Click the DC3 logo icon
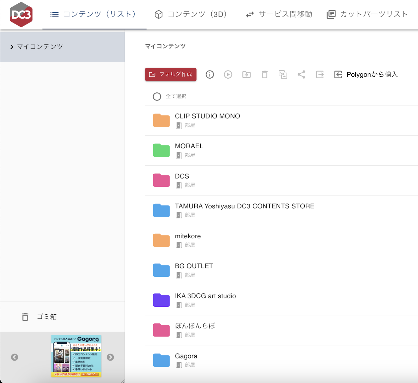This screenshot has width=418, height=383. point(21,15)
